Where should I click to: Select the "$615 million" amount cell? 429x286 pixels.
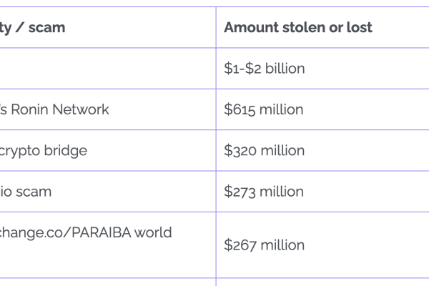(x=264, y=109)
